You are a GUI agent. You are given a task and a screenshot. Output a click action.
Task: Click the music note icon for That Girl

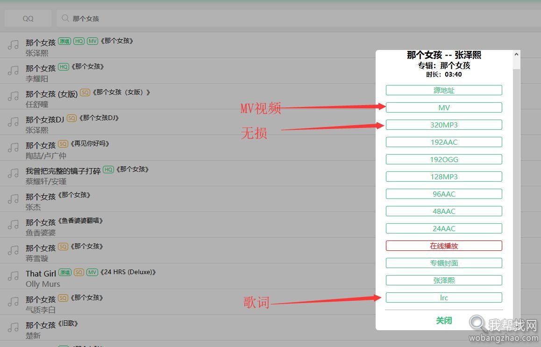(x=13, y=276)
